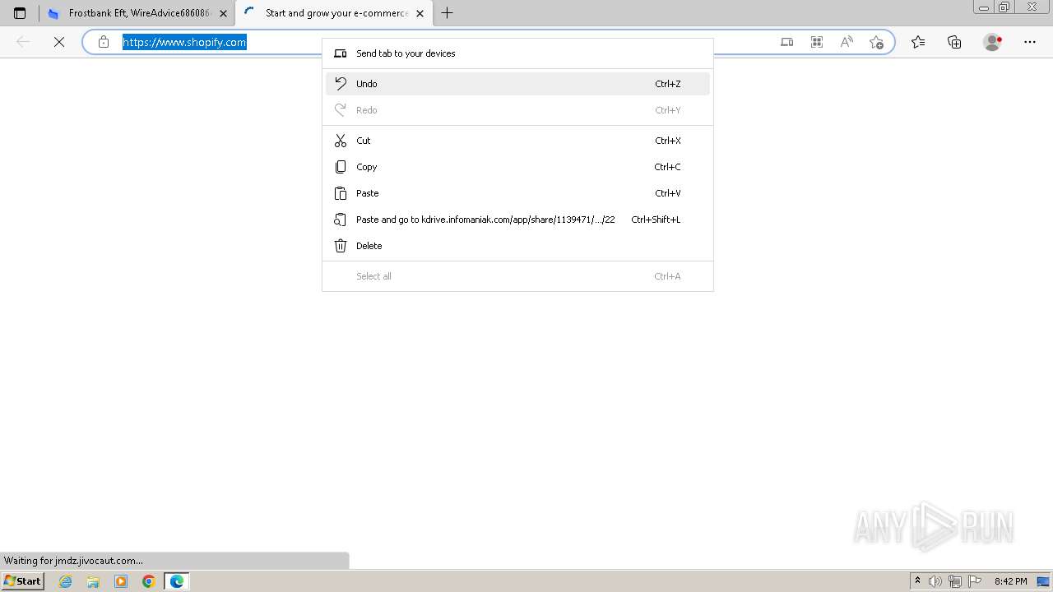Click the Show desktop tray button
1053x592 pixels.
(x=1043, y=581)
